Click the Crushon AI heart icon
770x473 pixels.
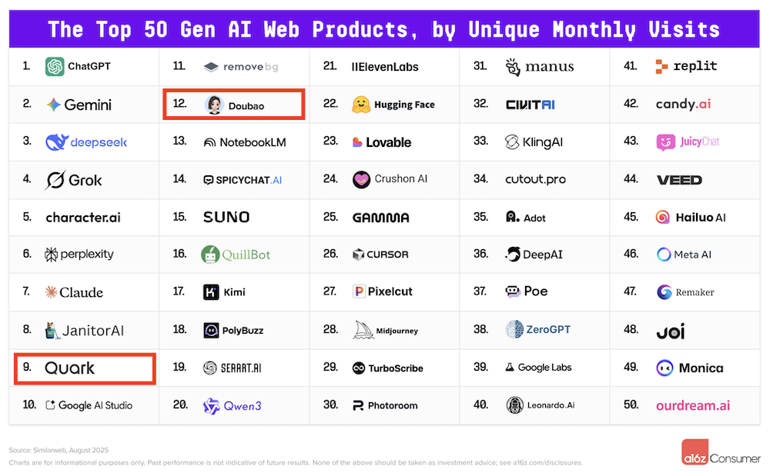tap(361, 180)
